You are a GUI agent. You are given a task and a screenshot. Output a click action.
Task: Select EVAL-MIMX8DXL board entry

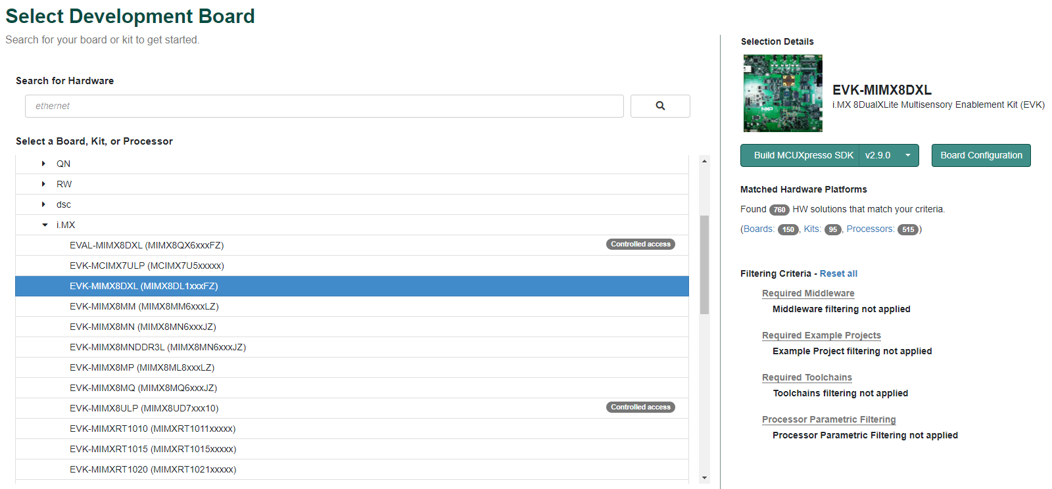(x=147, y=245)
